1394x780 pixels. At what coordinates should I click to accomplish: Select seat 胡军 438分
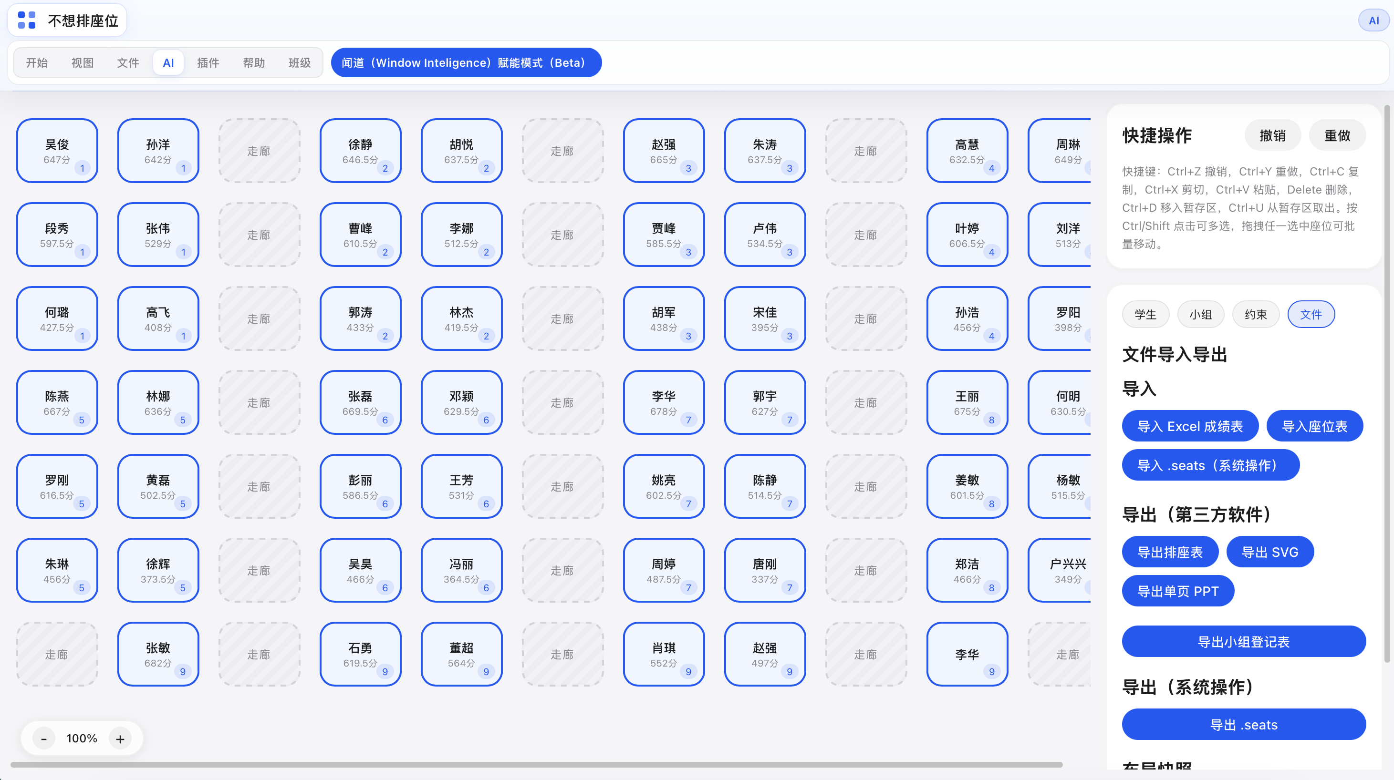click(x=664, y=318)
